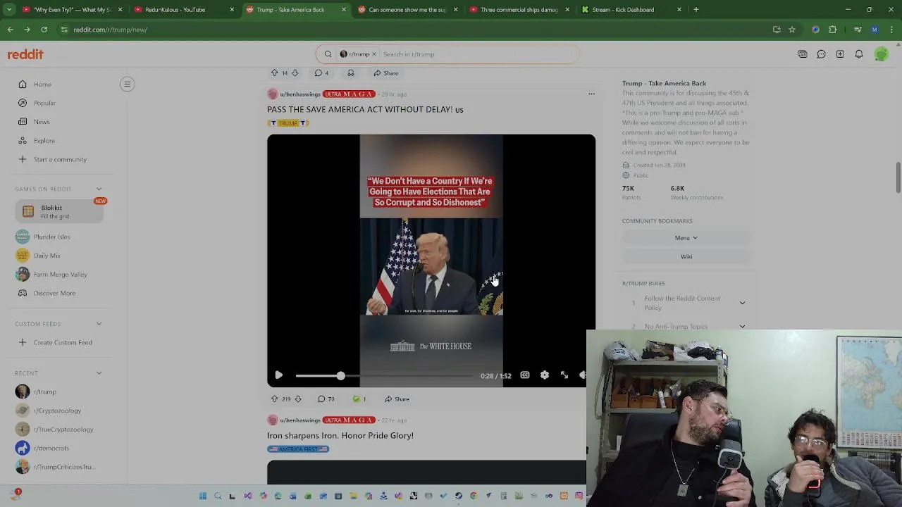Open the browser extensions puzzle icon
Image resolution: width=902 pixels, height=507 pixels.
click(833, 30)
